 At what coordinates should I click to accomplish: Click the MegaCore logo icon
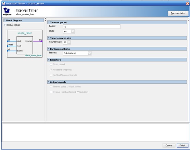tap(7, 11)
